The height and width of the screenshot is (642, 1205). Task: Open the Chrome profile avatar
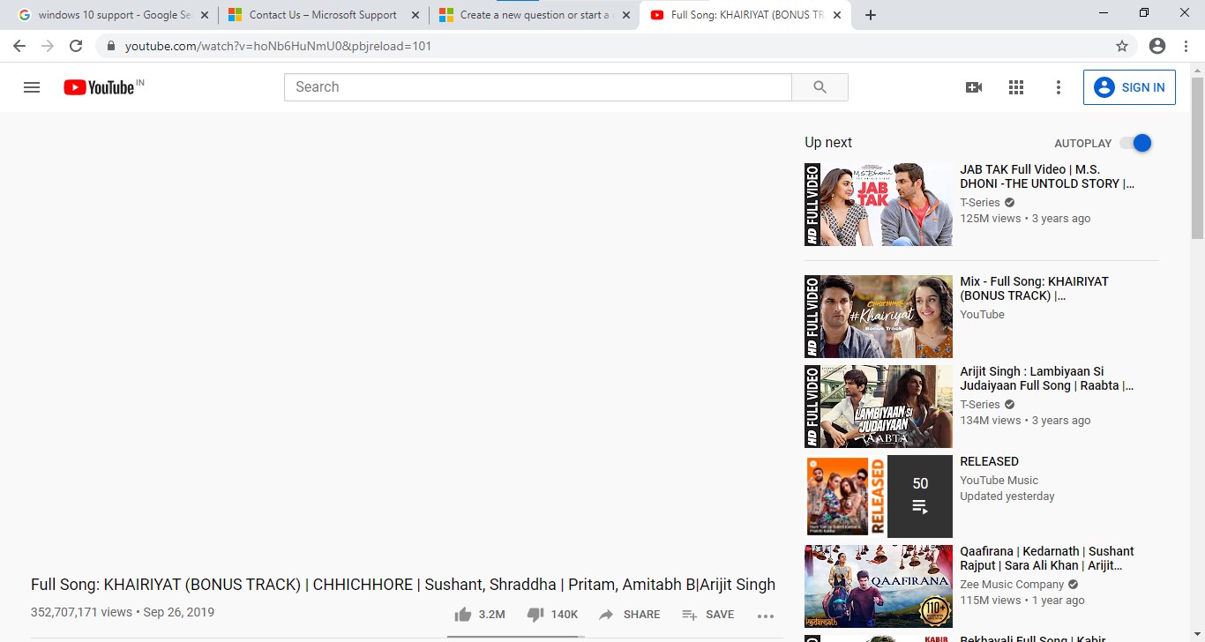tap(1157, 46)
